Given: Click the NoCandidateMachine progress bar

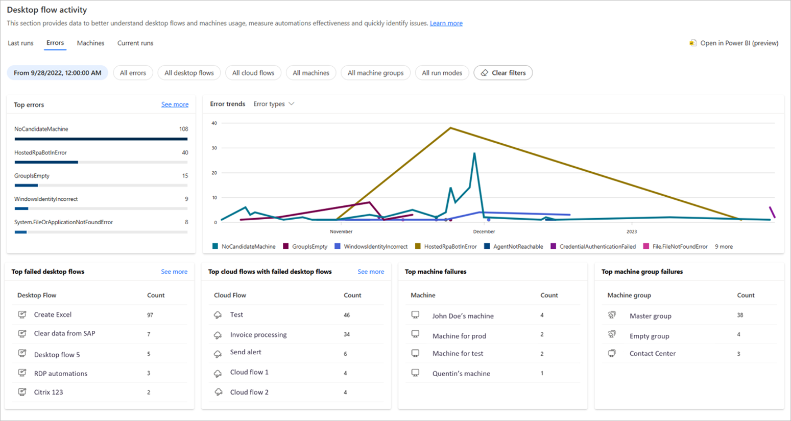Looking at the screenshot, I should pos(101,138).
